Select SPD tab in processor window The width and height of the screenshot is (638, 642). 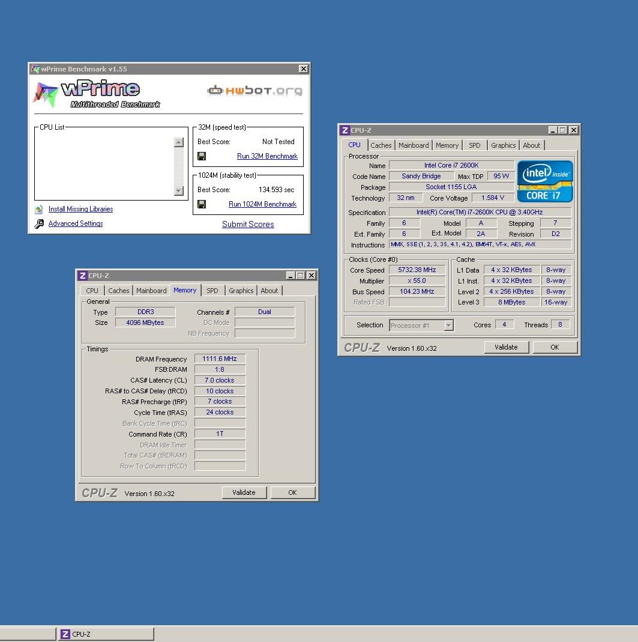point(474,145)
